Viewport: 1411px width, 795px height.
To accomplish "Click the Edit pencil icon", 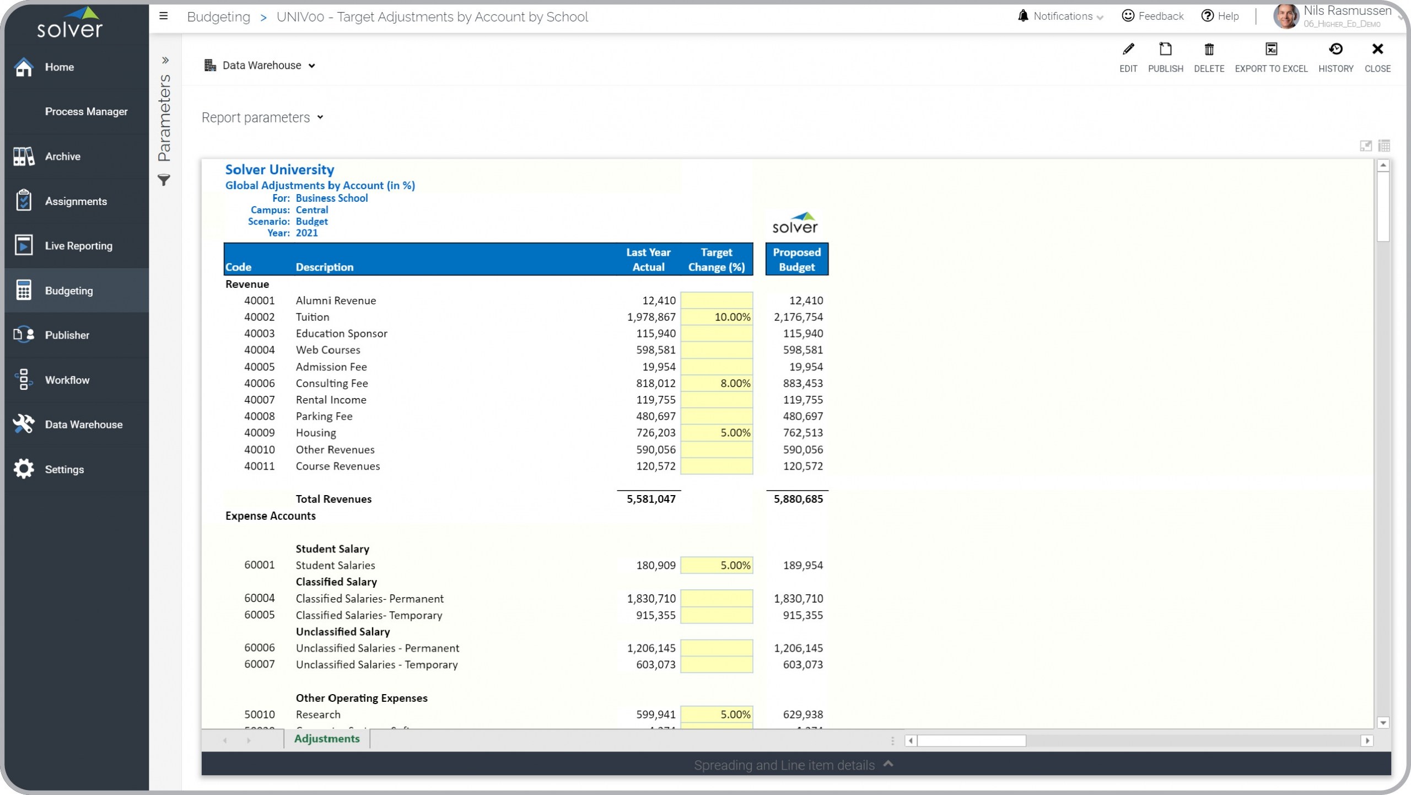I will pyautogui.click(x=1128, y=50).
